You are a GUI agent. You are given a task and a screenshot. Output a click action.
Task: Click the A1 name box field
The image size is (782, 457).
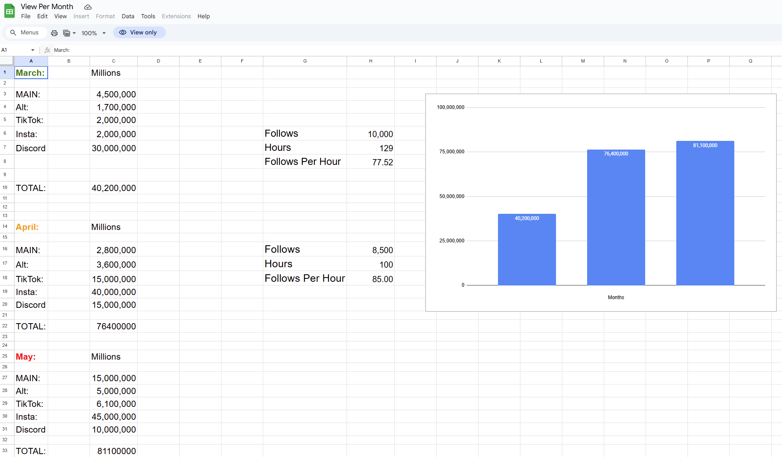tap(15, 50)
